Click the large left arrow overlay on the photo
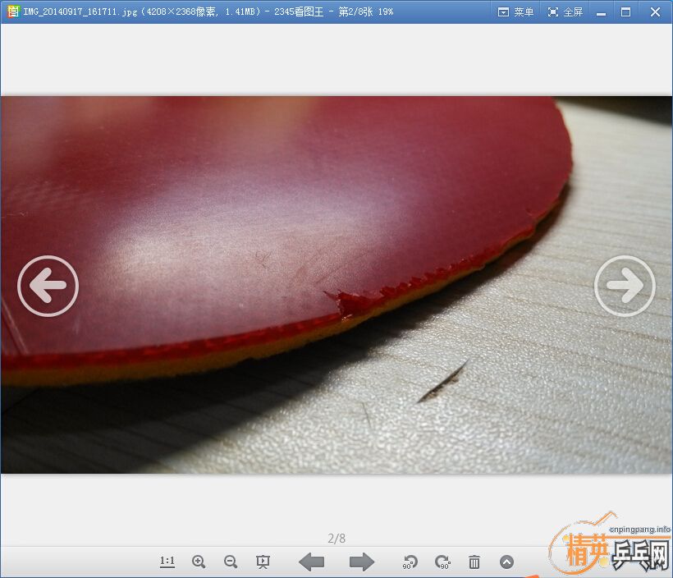 coord(48,286)
